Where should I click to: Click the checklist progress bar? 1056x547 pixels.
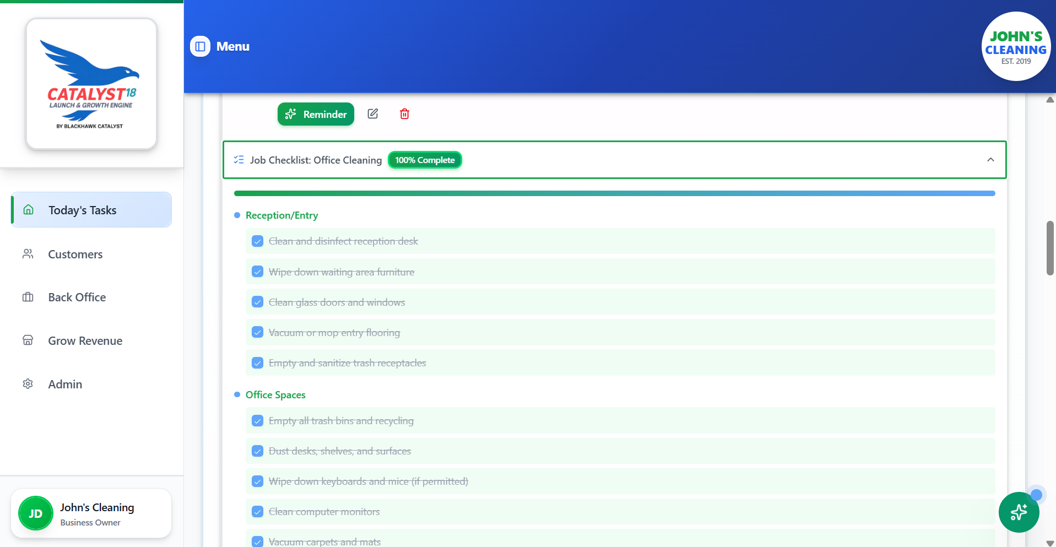(x=614, y=193)
